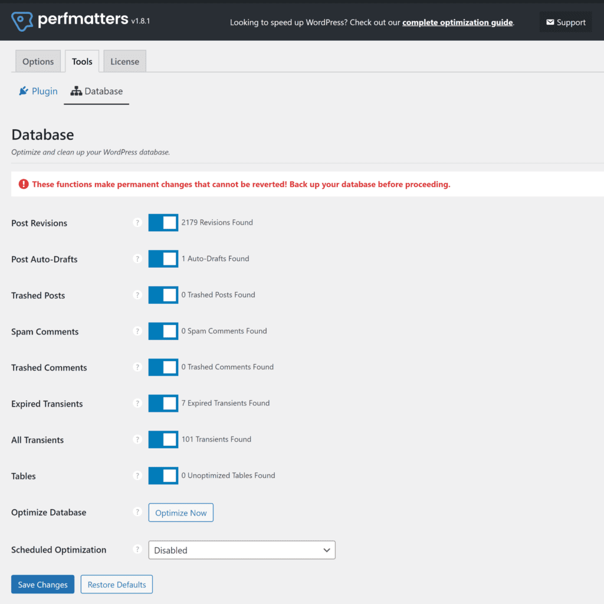
Task: Click the '0 Trashed Comments Found' text
Action: coord(228,367)
